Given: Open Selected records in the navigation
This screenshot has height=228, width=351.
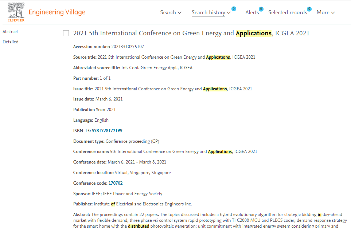Looking at the screenshot, I should [288, 12].
